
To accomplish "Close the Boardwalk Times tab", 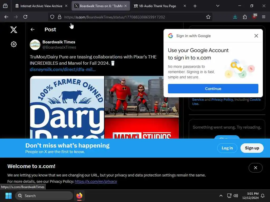I will [x=126, y=6].
